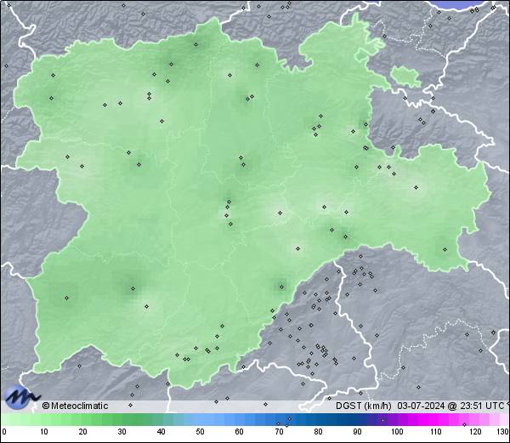Click the 90 label on the scale

click(x=357, y=432)
